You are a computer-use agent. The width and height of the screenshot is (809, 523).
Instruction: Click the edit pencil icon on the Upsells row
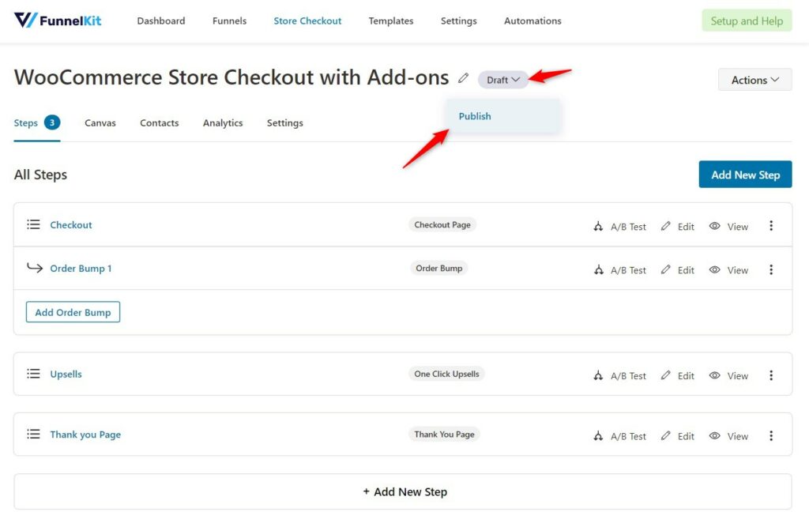tap(665, 375)
